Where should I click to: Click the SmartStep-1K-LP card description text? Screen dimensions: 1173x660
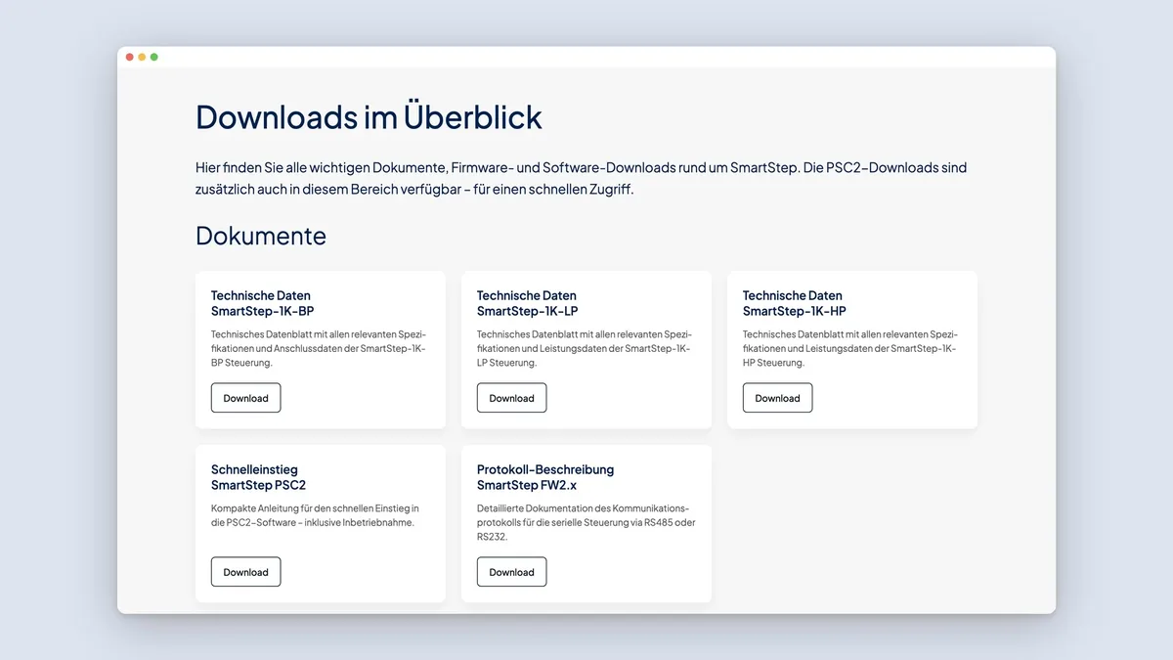coord(585,348)
